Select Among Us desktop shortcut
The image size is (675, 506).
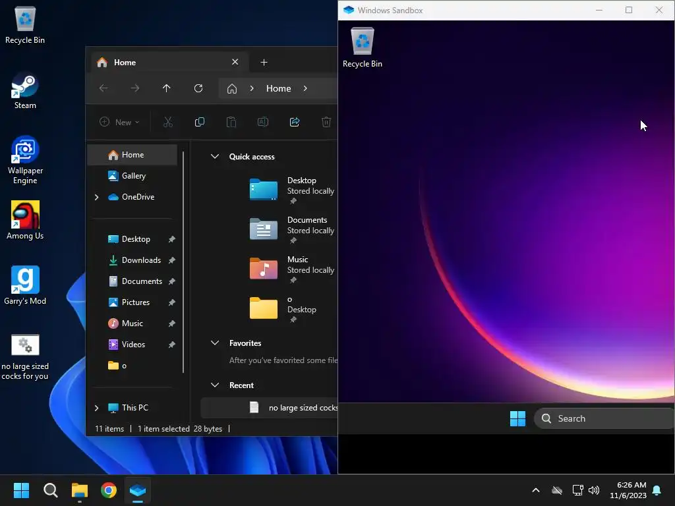pyautogui.click(x=25, y=220)
